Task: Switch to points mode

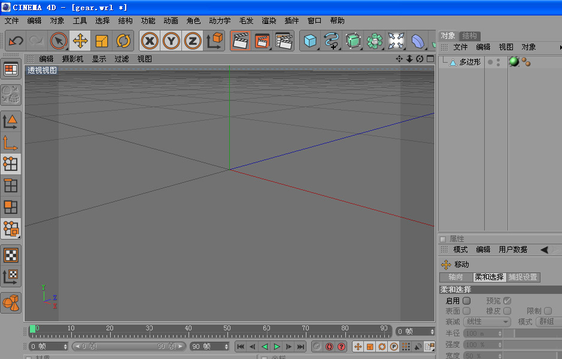Action: pyautogui.click(x=11, y=164)
